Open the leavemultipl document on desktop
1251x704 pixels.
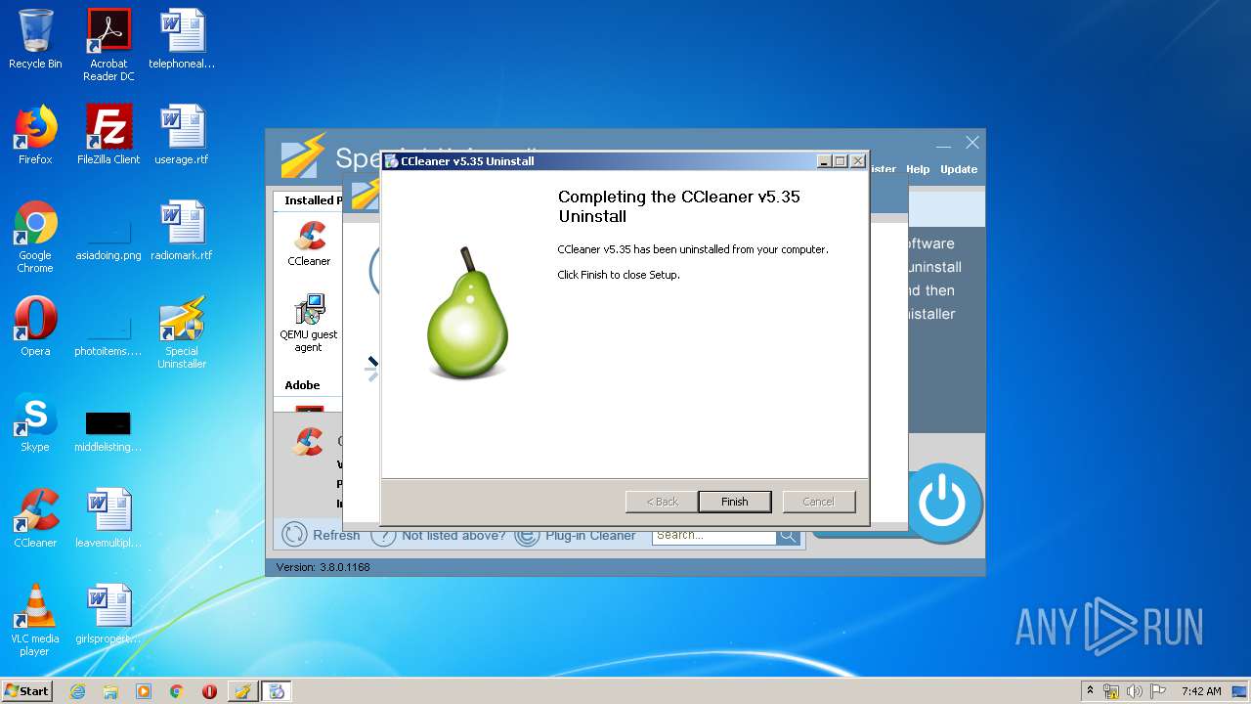tap(108, 518)
